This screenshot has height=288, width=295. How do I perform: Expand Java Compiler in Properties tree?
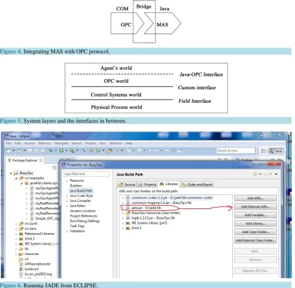click(x=67, y=201)
